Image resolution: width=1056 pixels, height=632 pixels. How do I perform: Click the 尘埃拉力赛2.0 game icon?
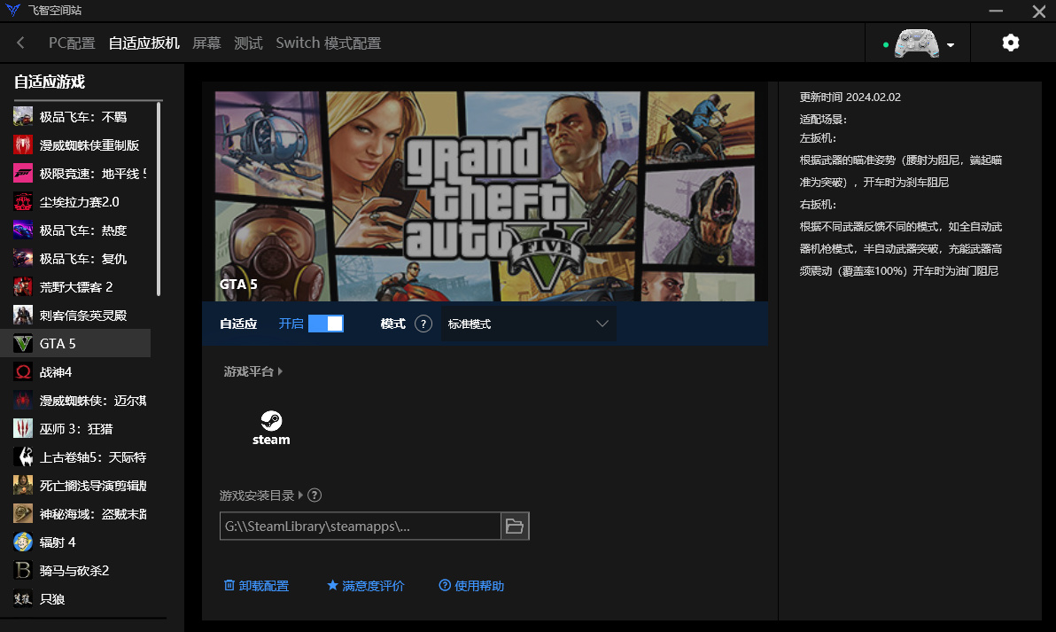[x=23, y=201]
